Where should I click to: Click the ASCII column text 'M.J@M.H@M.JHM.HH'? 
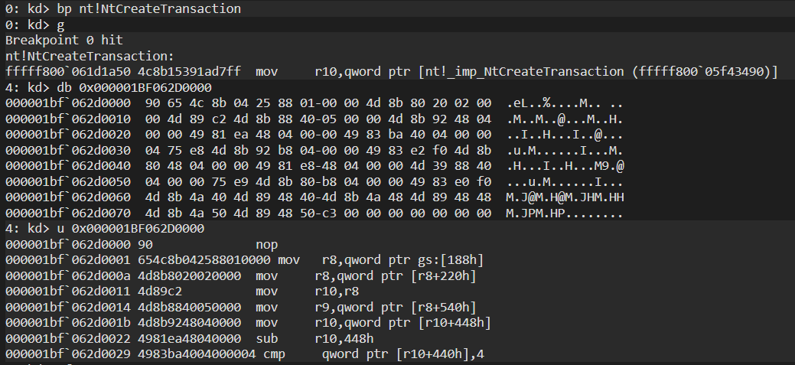[x=565, y=197]
